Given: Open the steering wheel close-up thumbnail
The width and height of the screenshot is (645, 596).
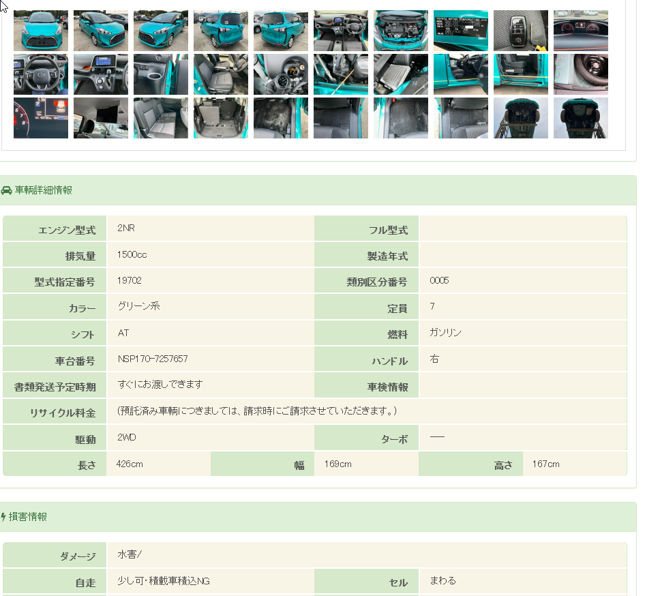Looking at the screenshot, I should (x=41, y=74).
